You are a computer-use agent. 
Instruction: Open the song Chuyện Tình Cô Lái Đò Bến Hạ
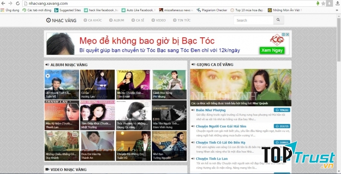point(220,143)
